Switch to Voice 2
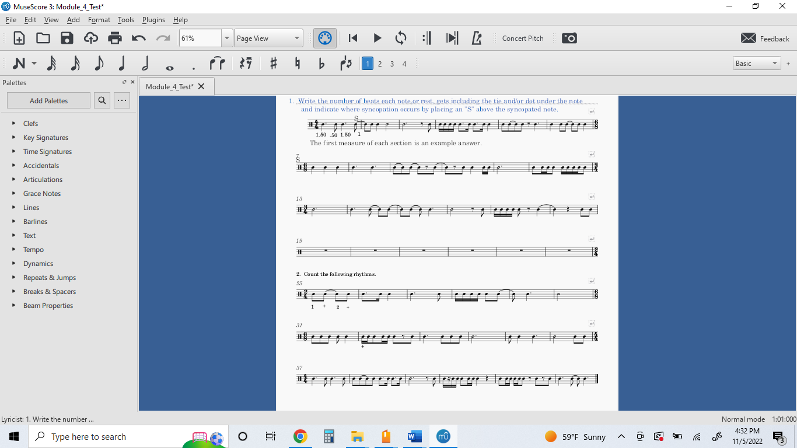 pyautogui.click(x=380, y=63)
